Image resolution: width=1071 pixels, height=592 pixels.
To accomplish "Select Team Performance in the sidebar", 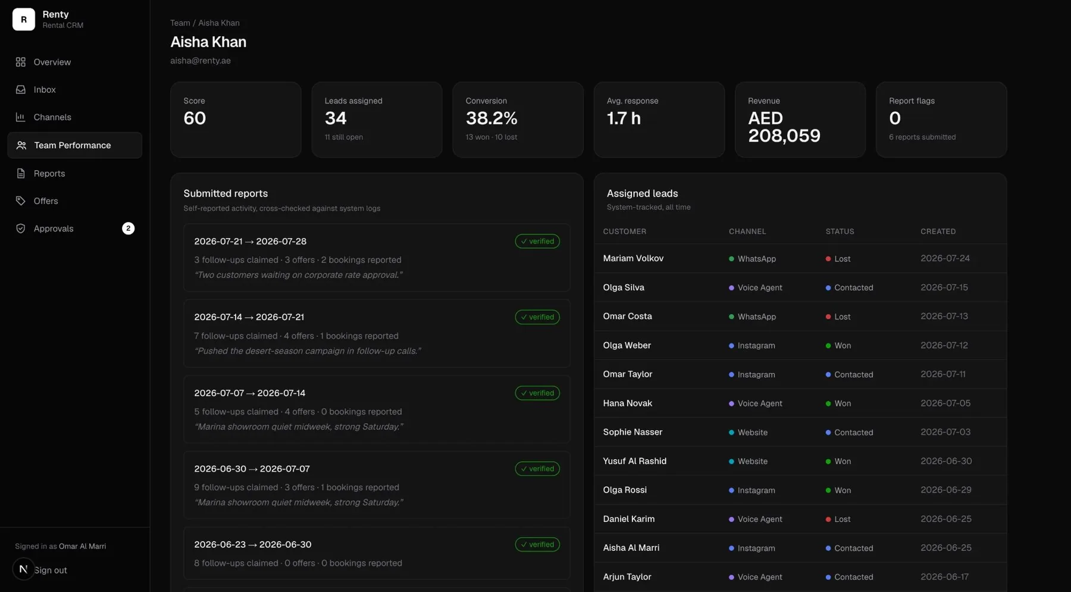I will pyautogui.click(x=75, y=145).
